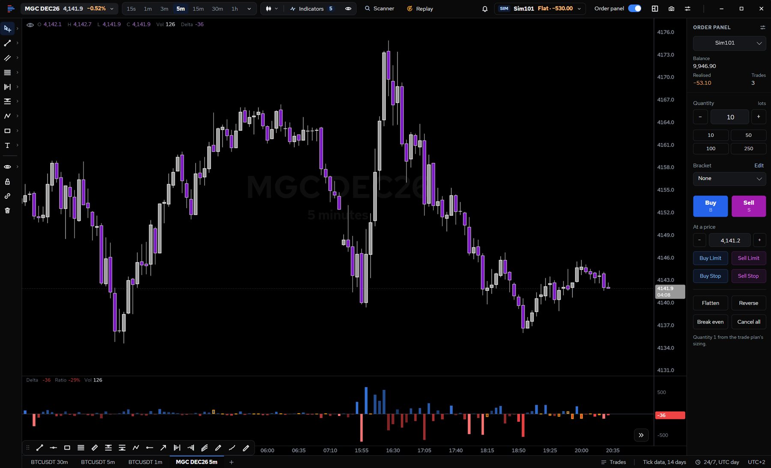Viewport: 771px width, 468px height.
Task: Open chart settings sliders icon in top bar
Action: [x=687, y=9]
